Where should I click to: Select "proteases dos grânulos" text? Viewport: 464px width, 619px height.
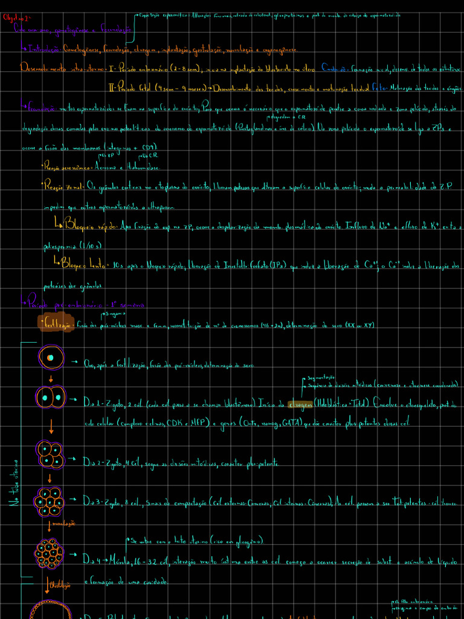click(72, 286)
